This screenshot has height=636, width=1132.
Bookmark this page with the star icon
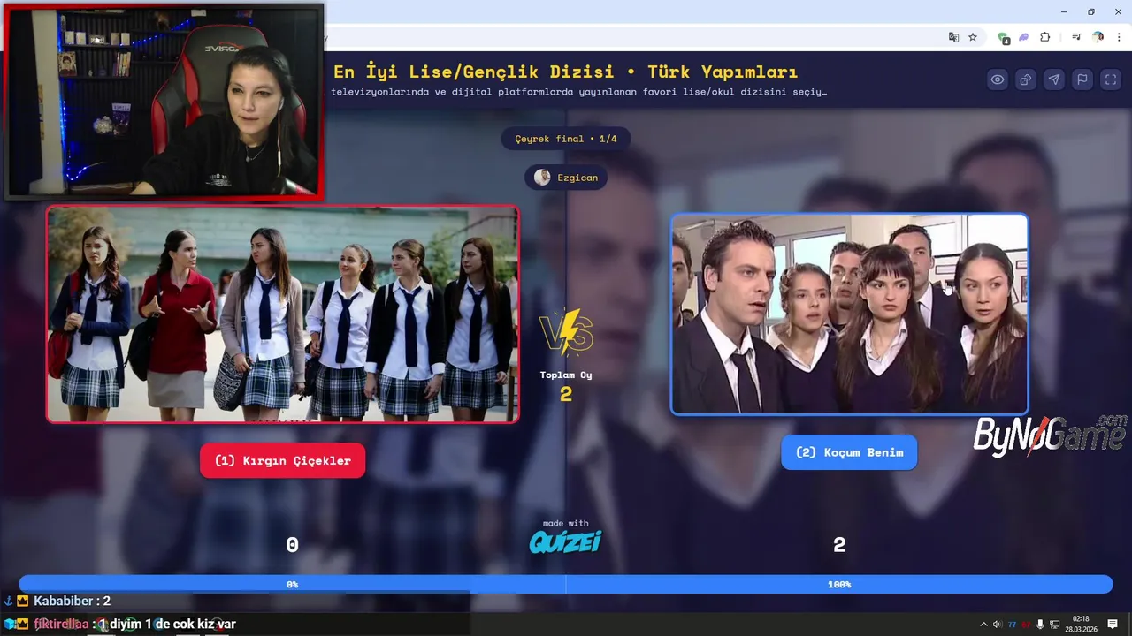click(973, 37)
